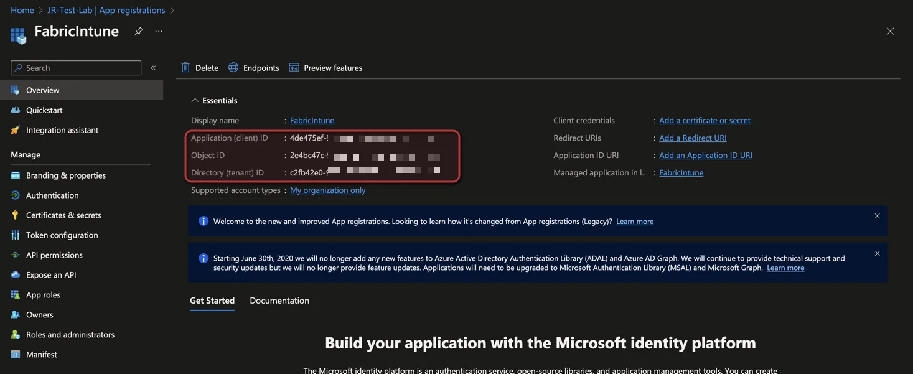Click Add an Application ID URI
Screen dimensions: 913x374
click(x=706, y=155)
